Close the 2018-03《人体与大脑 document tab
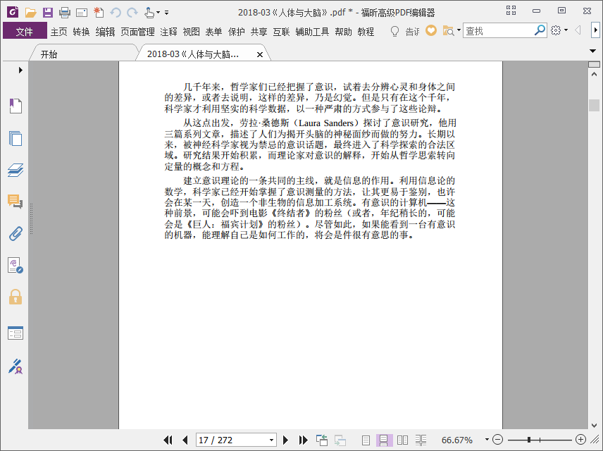Image resolution: width=603 pixels, height=451 pixels. click(260, 55)
